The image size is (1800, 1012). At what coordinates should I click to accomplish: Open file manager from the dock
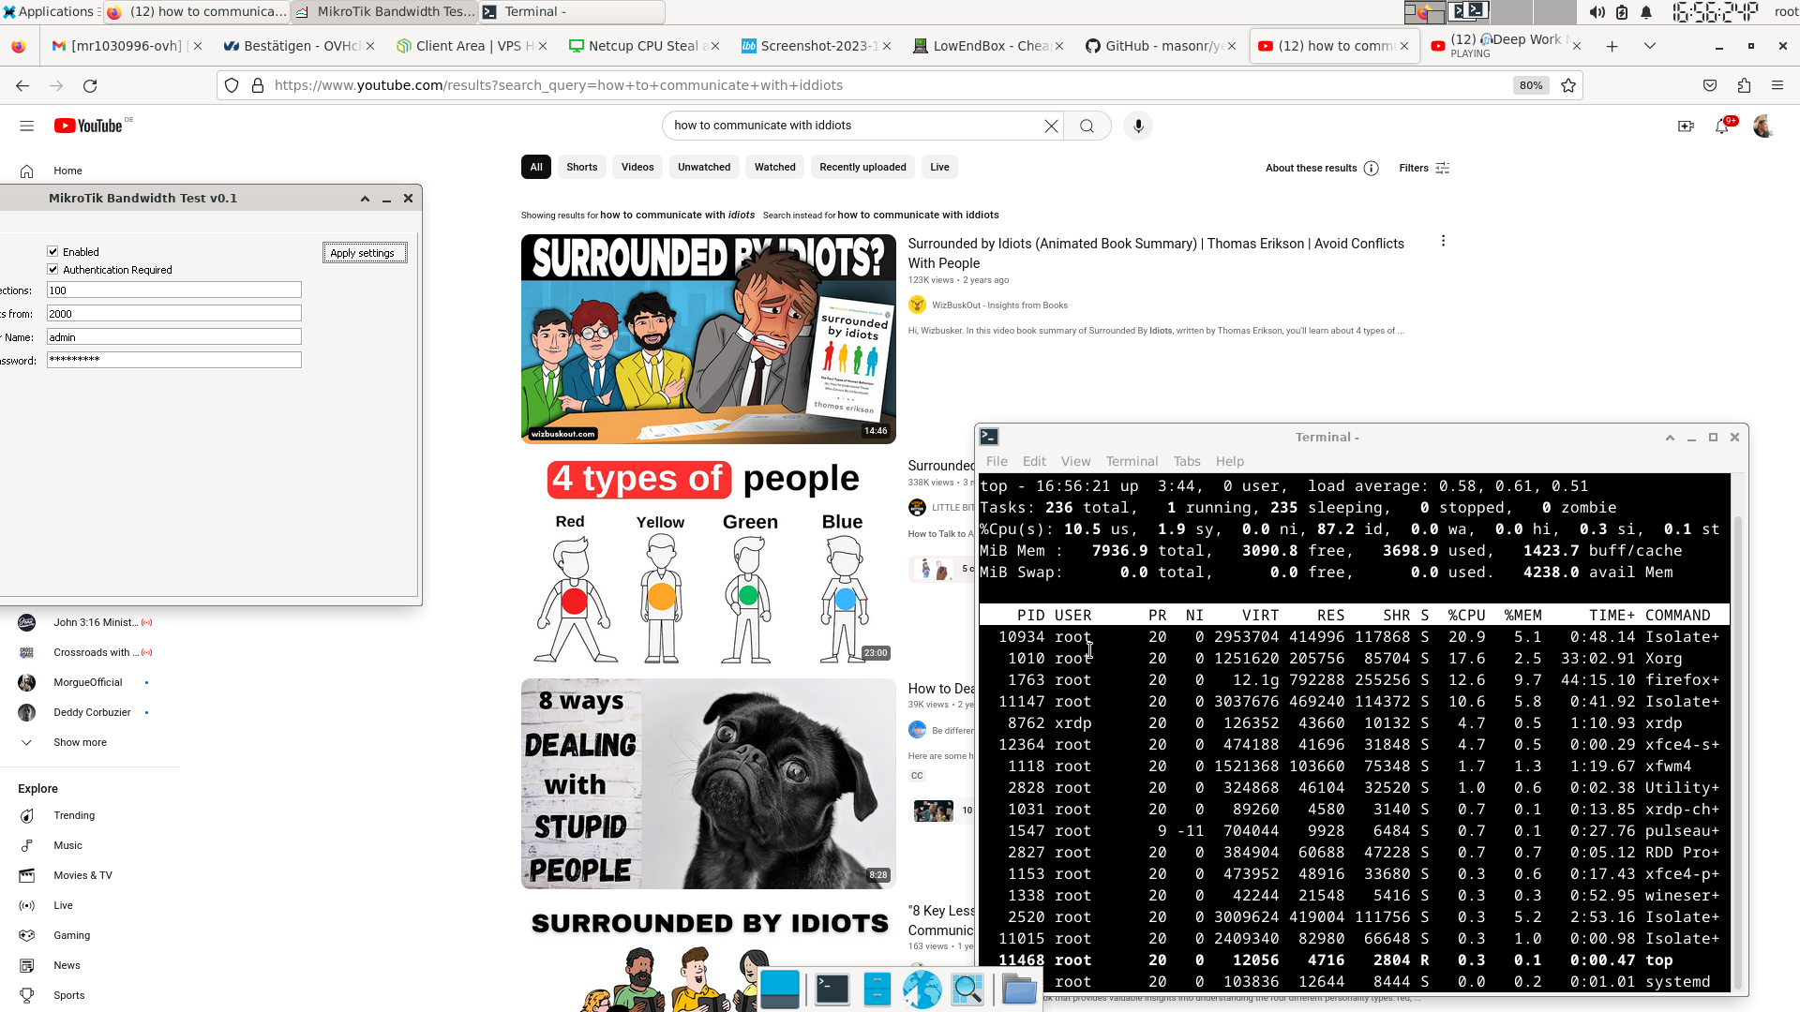tap(877, 989)
